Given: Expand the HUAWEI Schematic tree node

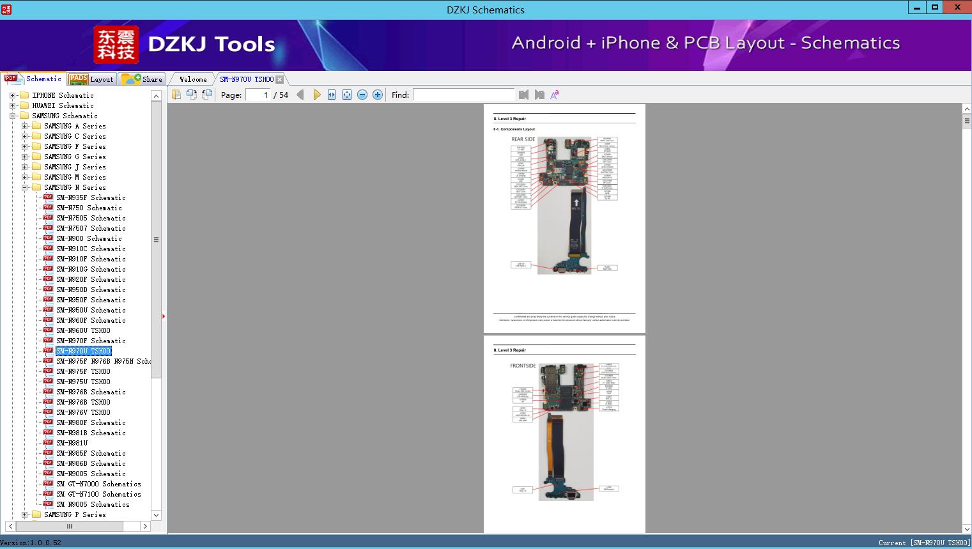Looking at the screenshot, I should 12,105.
